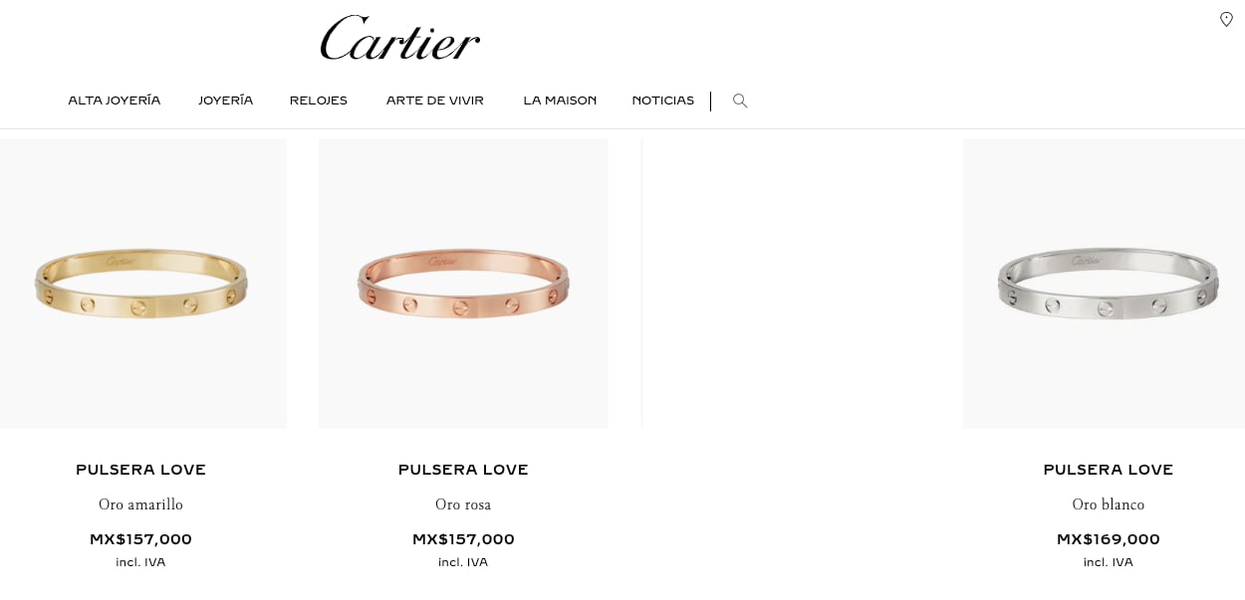View the white gold Love bracelet image
The image size is (1245, 600).
[x=1105, y=284]
